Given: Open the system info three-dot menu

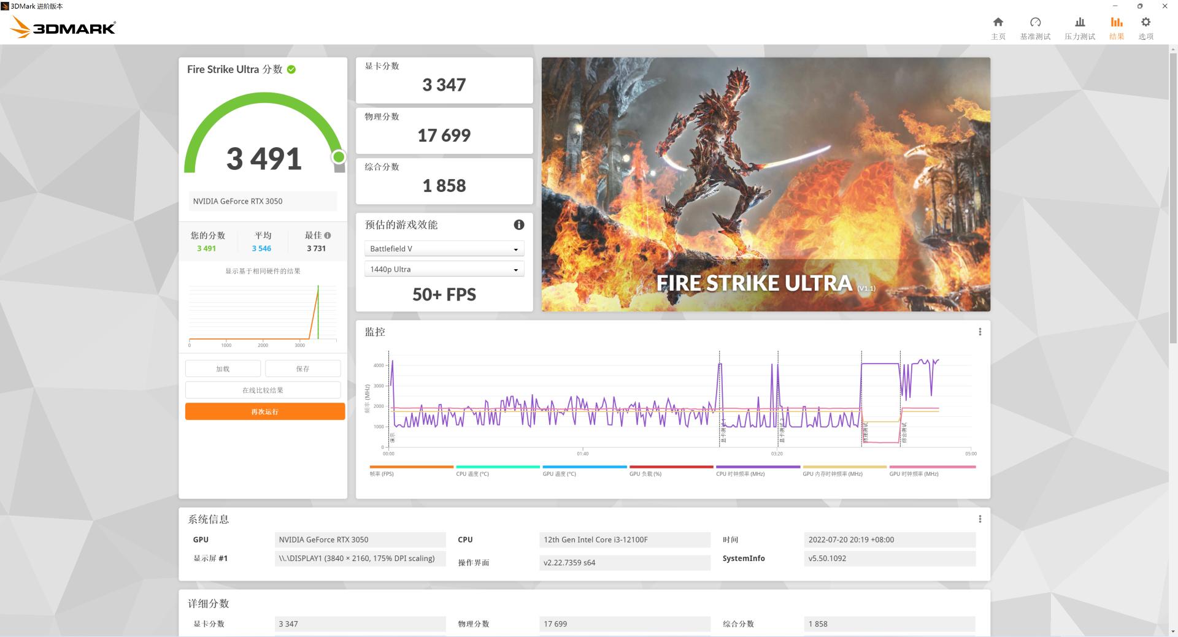Looking at the screenshot, I should tap(979, 519).
